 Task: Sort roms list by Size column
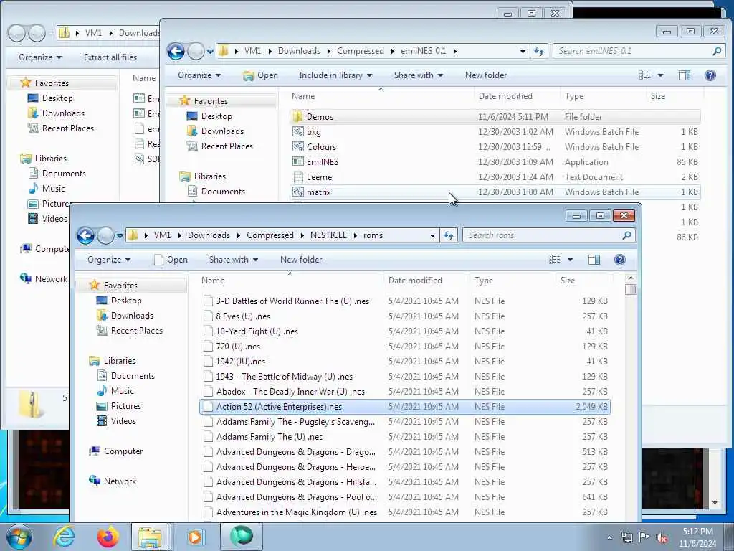pos(584,281)
